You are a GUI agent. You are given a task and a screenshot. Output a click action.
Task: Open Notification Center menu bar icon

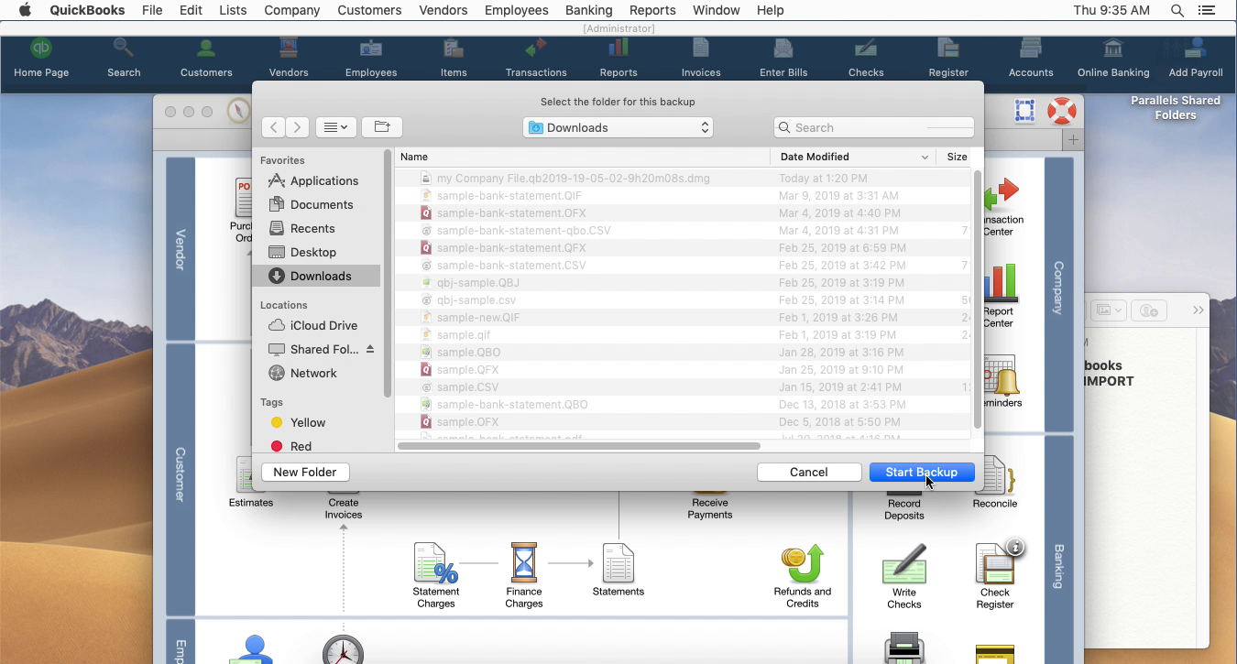pos(1207,10)
